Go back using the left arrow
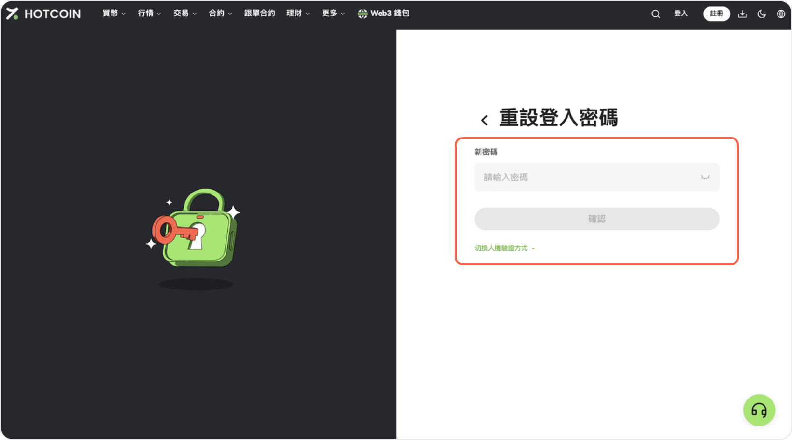792x440 pixels. click(484, 120)
